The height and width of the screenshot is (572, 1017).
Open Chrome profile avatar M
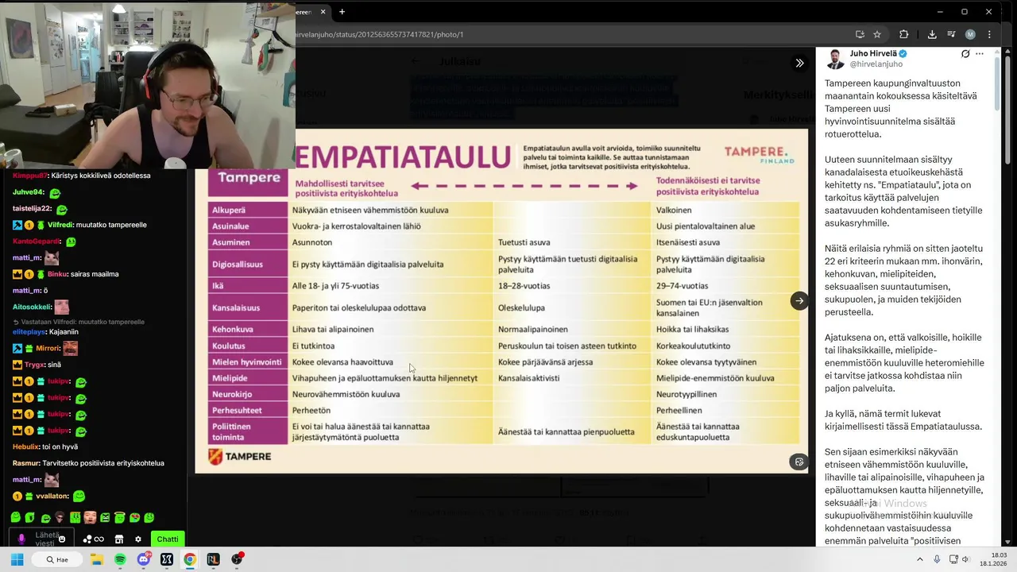click(970, 34)
